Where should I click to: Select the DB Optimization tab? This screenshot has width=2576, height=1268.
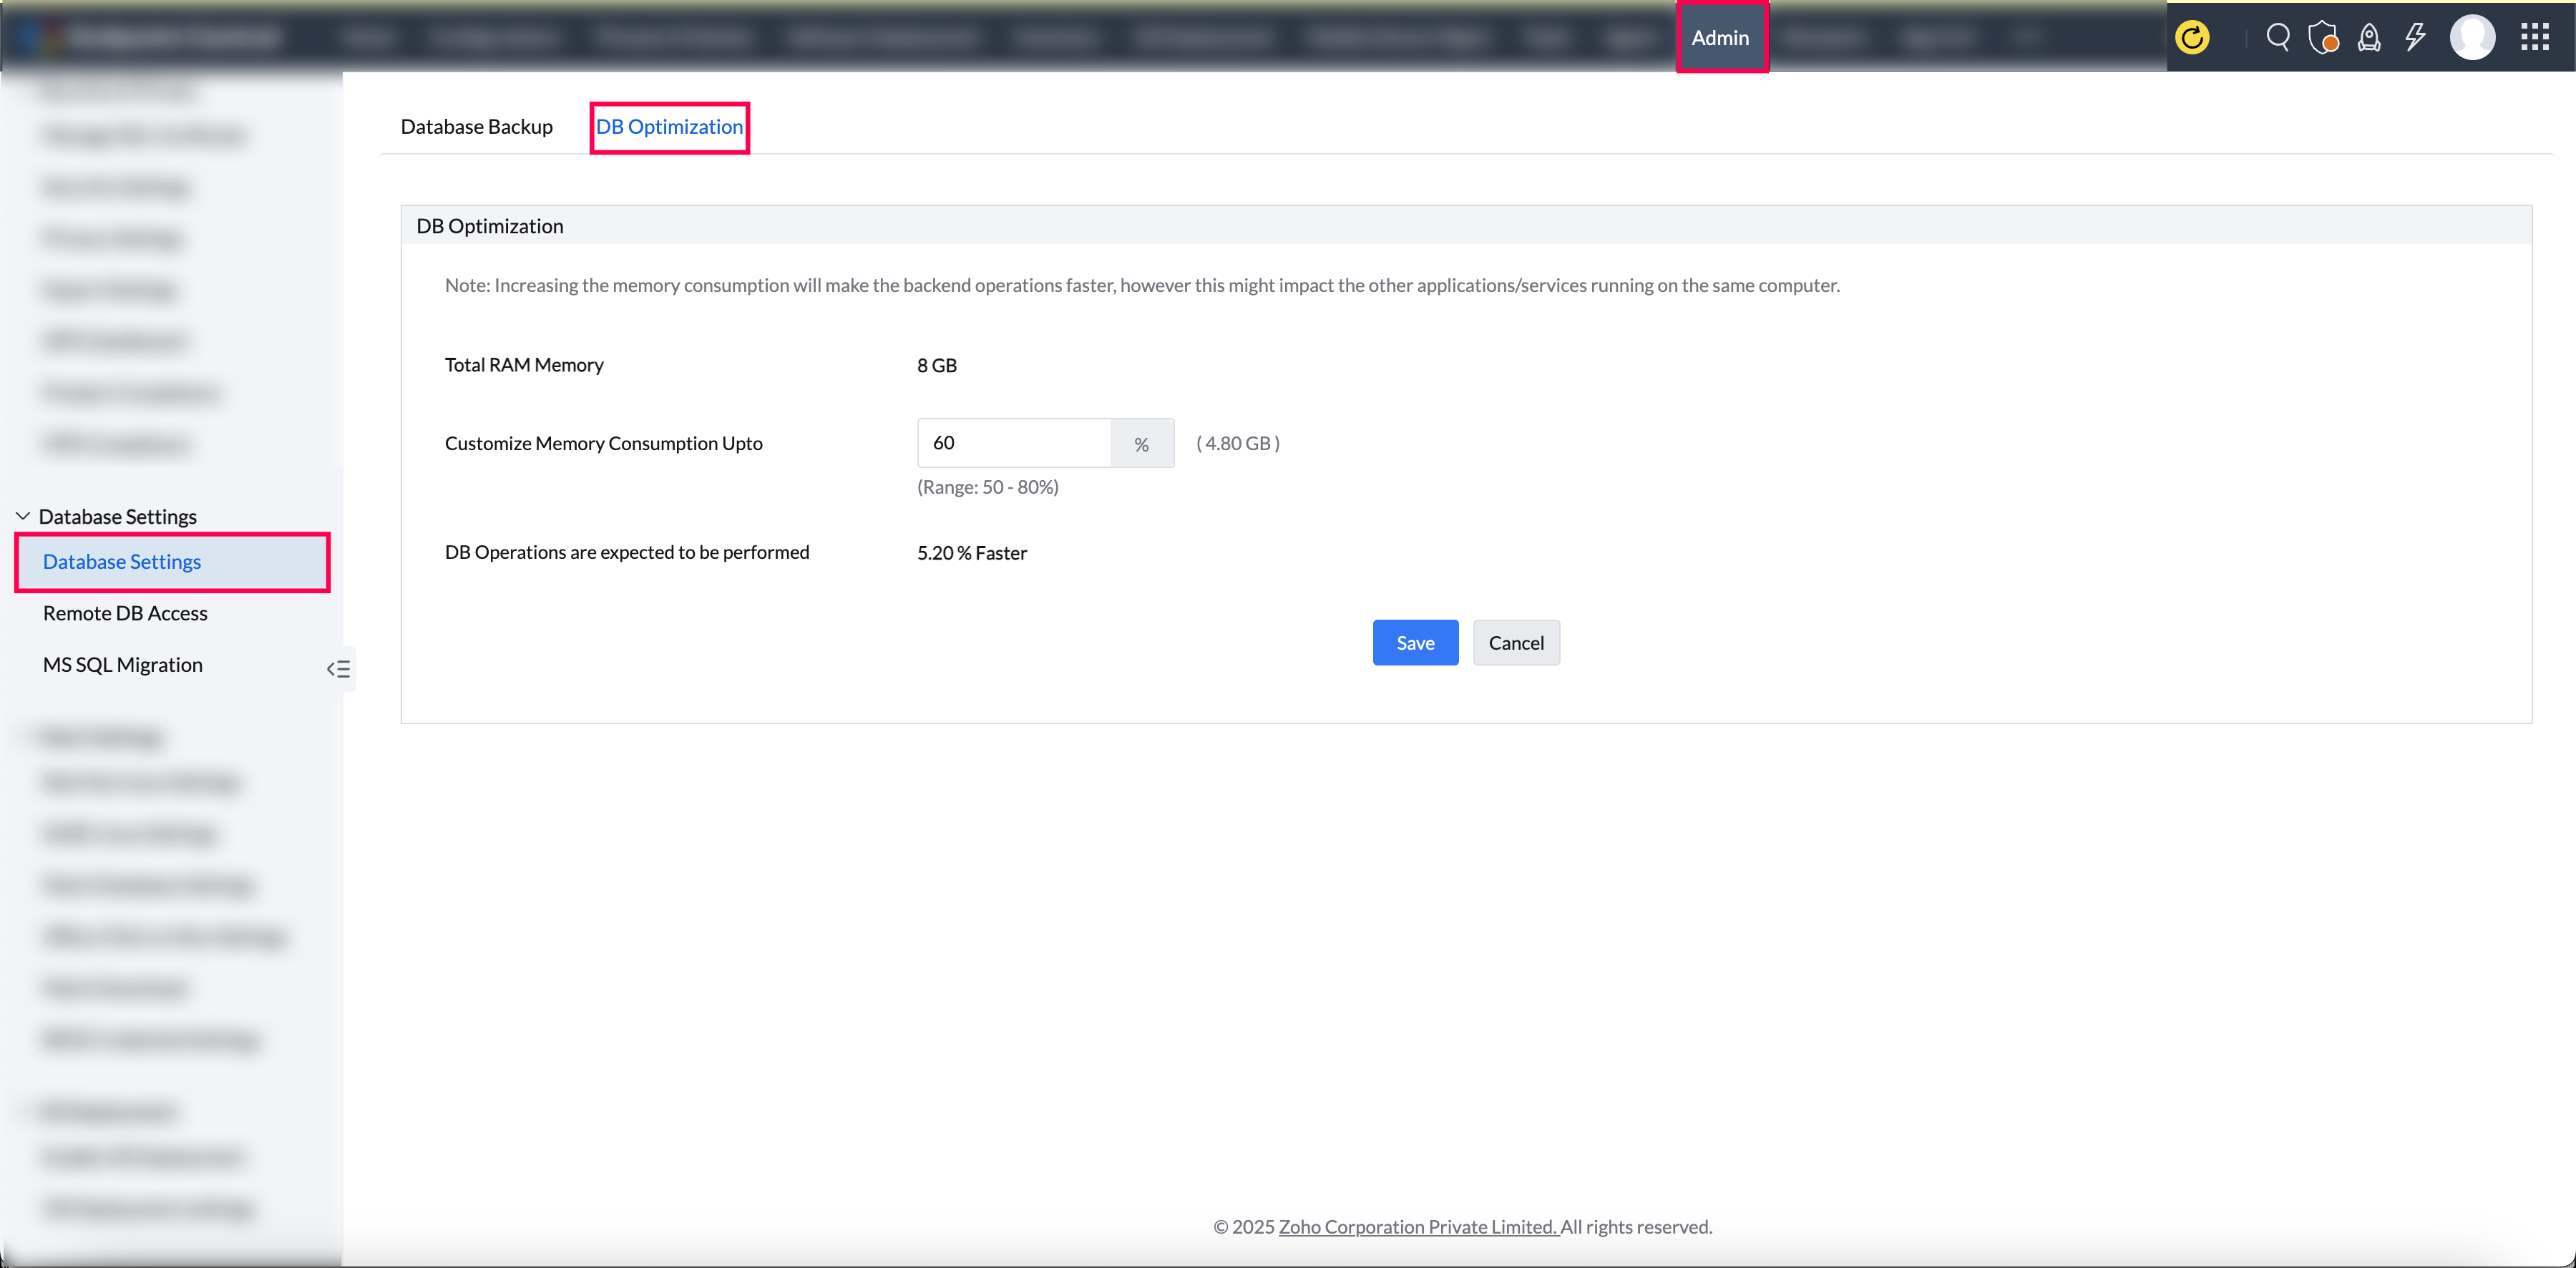click(669, 127)
